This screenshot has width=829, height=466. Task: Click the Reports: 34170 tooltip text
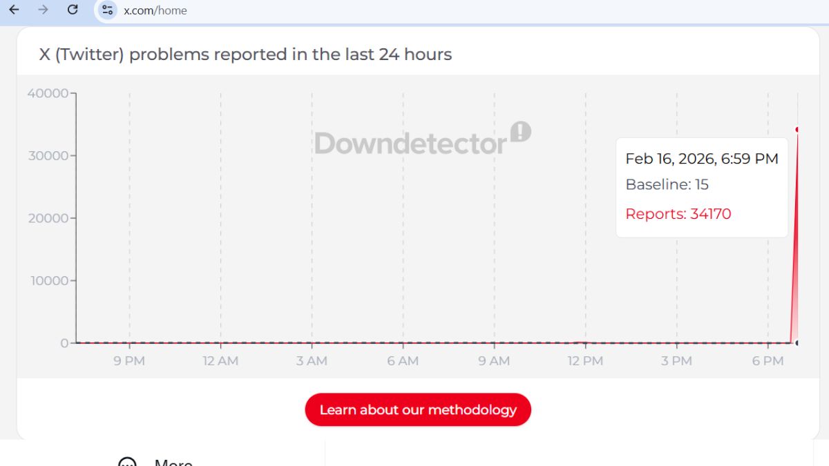(678, 214)
